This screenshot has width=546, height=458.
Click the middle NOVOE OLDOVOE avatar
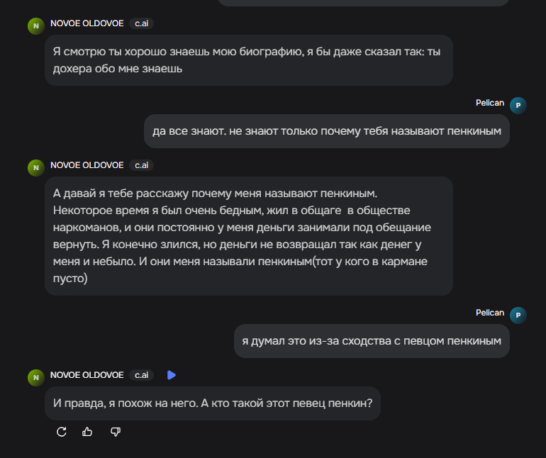(36, 168)
